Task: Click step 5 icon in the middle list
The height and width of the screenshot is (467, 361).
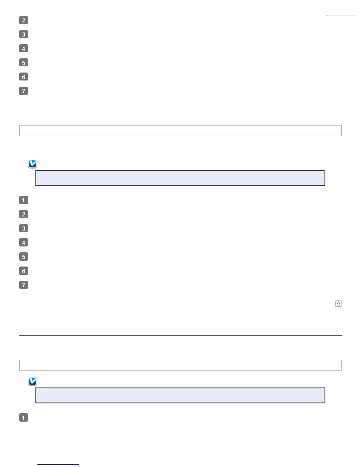Action: click(24, 256)
